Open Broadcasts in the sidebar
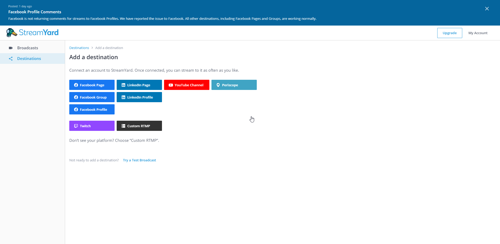Viewport: 500px width, 244px height. click(32, 48)
